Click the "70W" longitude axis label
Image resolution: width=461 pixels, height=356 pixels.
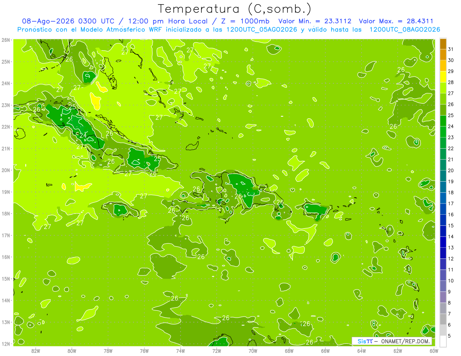point(253,351)
